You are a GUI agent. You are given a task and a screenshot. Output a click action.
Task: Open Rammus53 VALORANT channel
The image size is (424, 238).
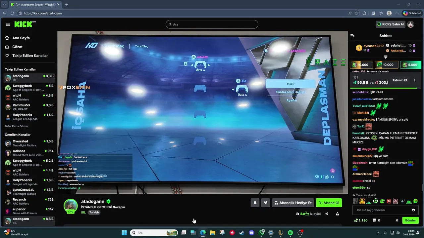(x=29, y=107)
